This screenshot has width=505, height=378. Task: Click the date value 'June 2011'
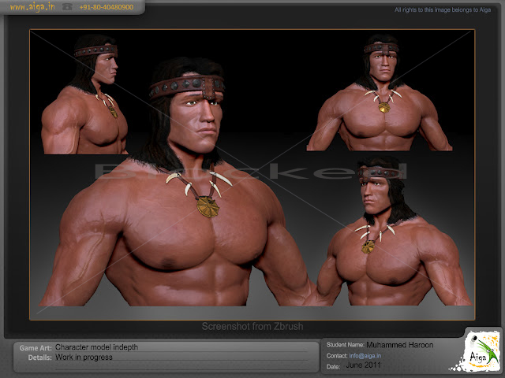click(363, 365)
